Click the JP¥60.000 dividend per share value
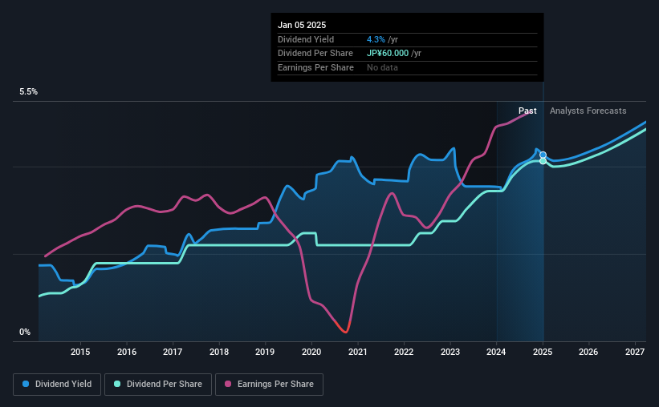The image size is (659, 407). [388, 54]
